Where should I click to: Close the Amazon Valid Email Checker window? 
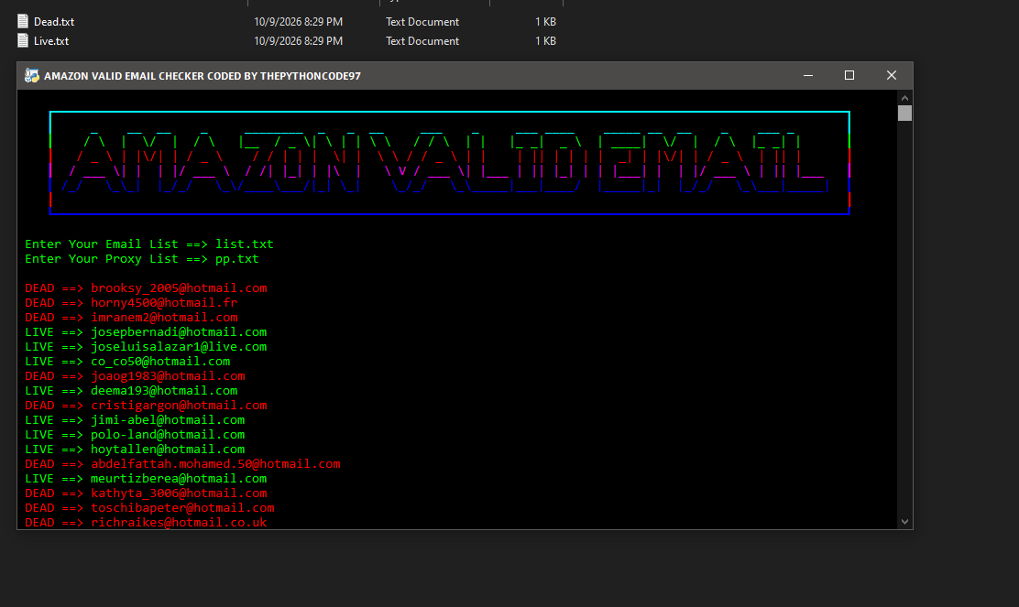pyautogui.click(x=892, y=75)
